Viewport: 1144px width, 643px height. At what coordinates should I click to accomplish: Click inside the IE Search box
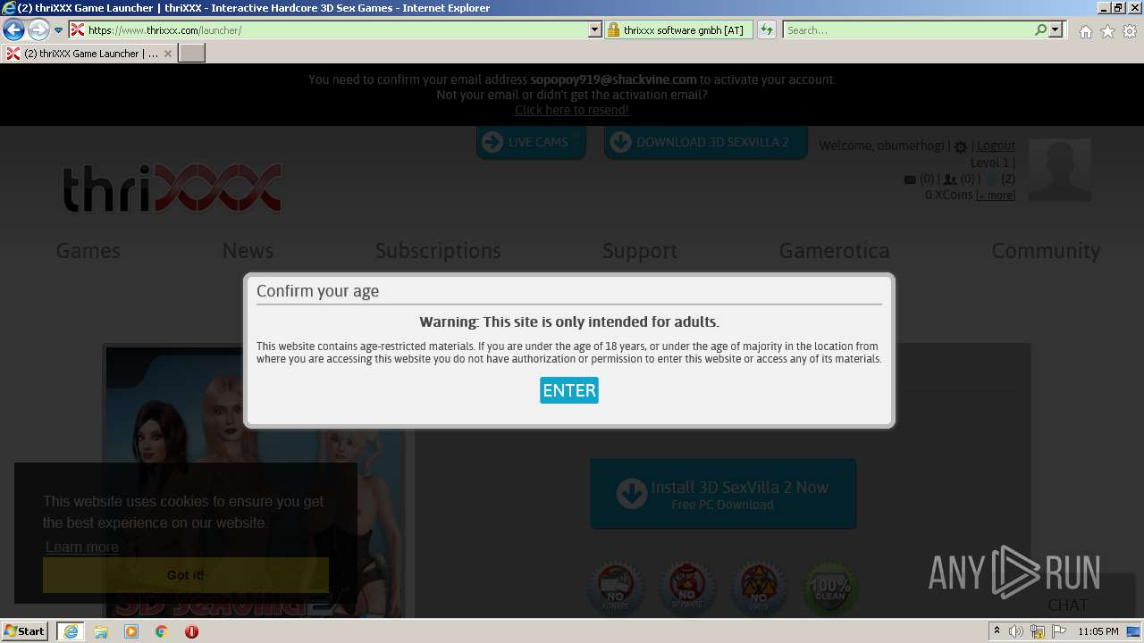(x=907, y=30)
